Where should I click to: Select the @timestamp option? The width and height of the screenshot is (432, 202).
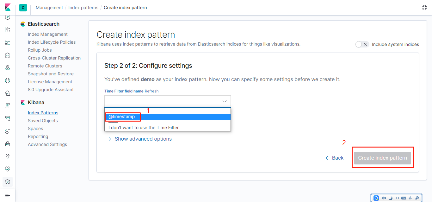tap(122, 117)
